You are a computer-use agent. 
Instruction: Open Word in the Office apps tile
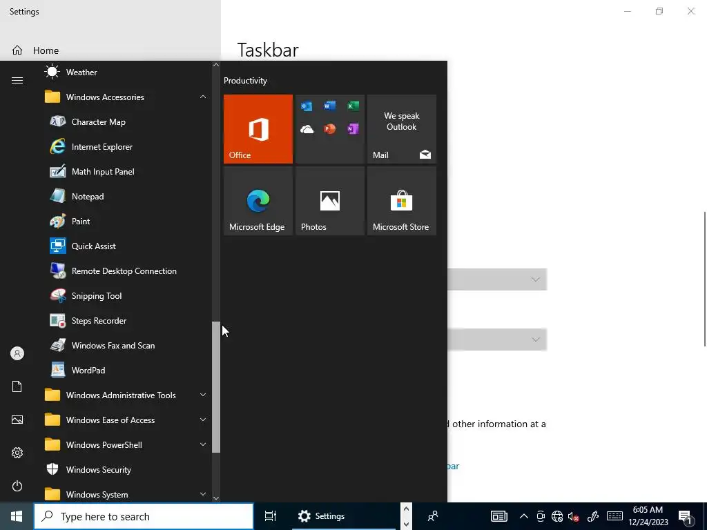tap(329, 106)
